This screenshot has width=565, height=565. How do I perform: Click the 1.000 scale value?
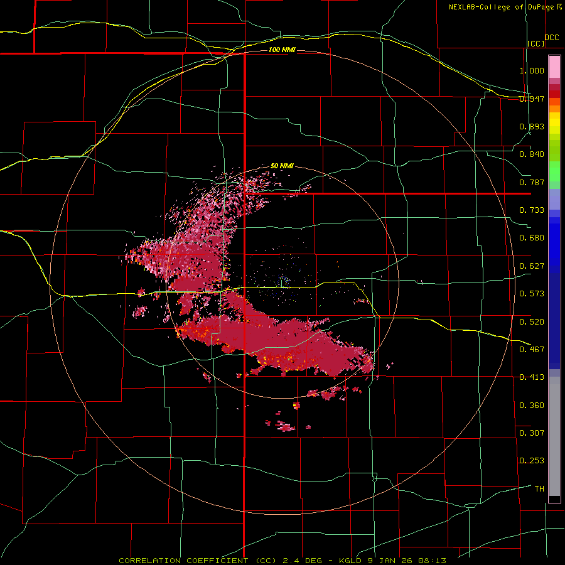click(532, 70)
